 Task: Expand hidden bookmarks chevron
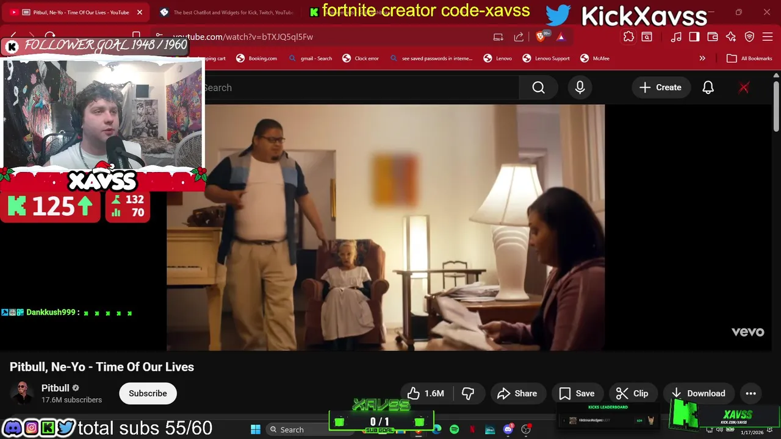(702, 59)
